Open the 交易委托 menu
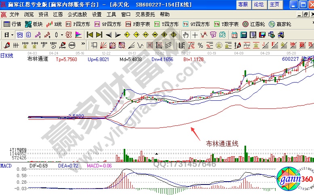 (x=145, y=14)
